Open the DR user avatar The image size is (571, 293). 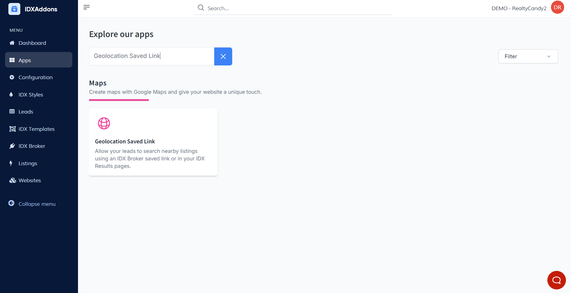point(557,7)
